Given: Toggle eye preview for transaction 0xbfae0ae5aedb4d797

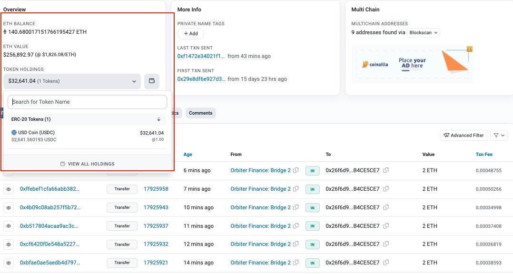Looking at the screenshot, I should 9,263.
